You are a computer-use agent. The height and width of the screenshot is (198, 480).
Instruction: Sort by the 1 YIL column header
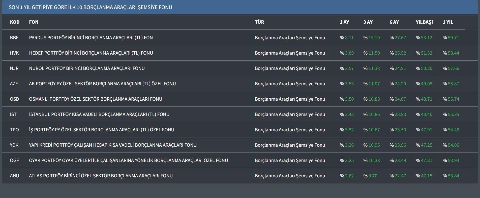click(448, 22)
